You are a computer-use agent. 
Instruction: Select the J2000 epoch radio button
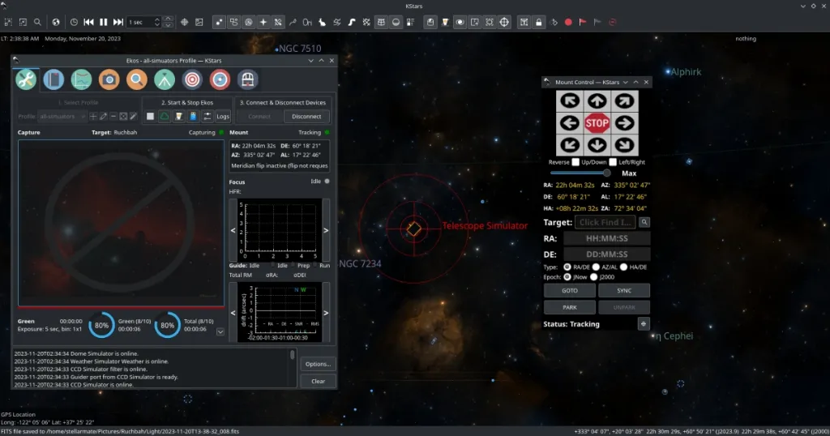coord(593,276)
